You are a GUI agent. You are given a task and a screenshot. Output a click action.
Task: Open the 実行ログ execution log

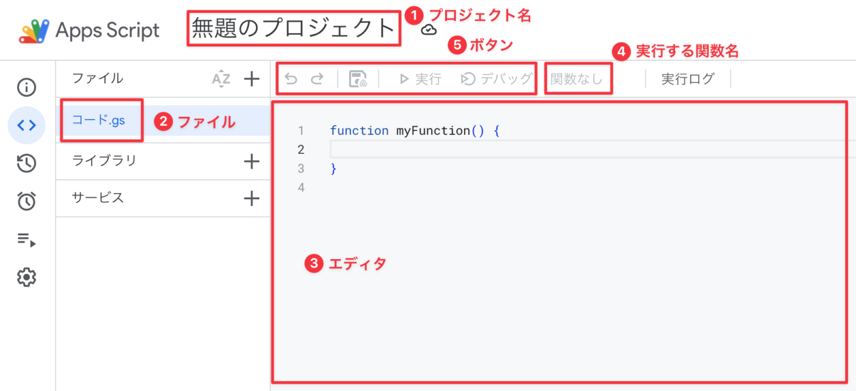pyautogui.click(x=687, y=79)
